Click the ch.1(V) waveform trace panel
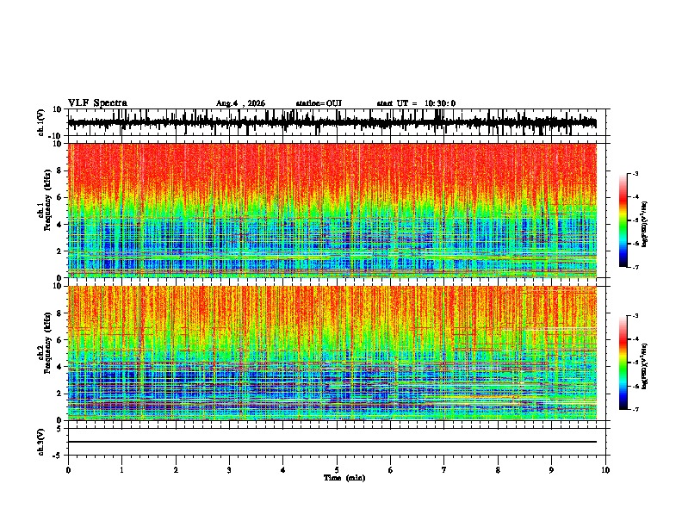 [337, 122]
